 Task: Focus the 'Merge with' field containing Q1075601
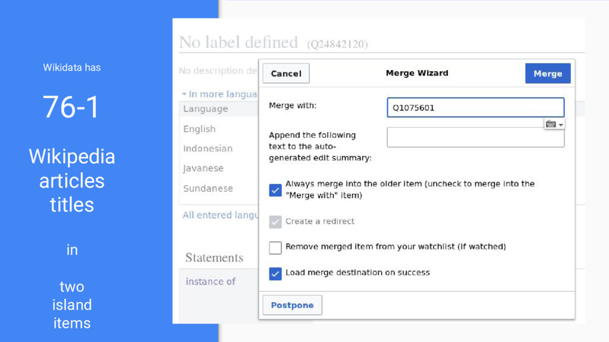475,107
